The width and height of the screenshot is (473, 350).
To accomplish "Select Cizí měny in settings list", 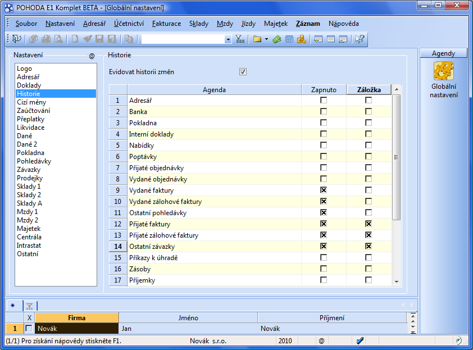I will (56, 102).
